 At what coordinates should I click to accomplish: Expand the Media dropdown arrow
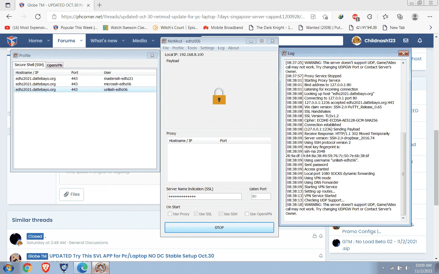(153, 41)
